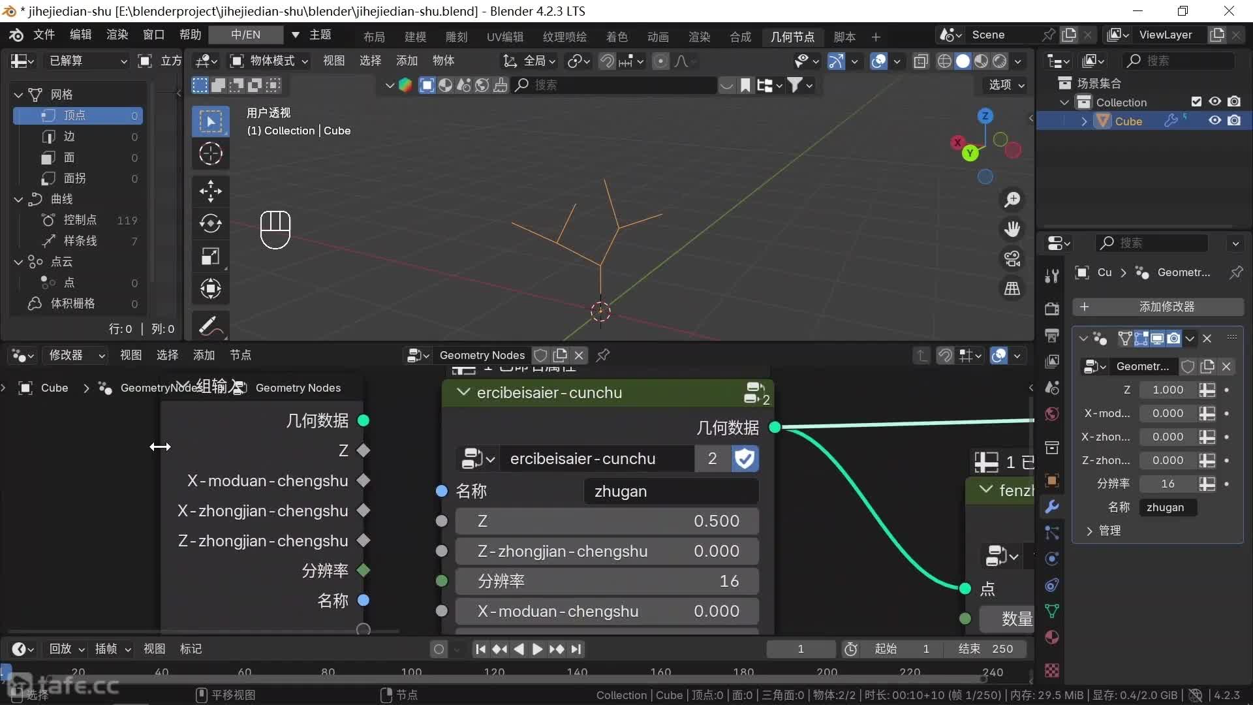Uncheck the Collection exclude checkbox
Screen dimensions: 1253x705
coord(1196,102)
